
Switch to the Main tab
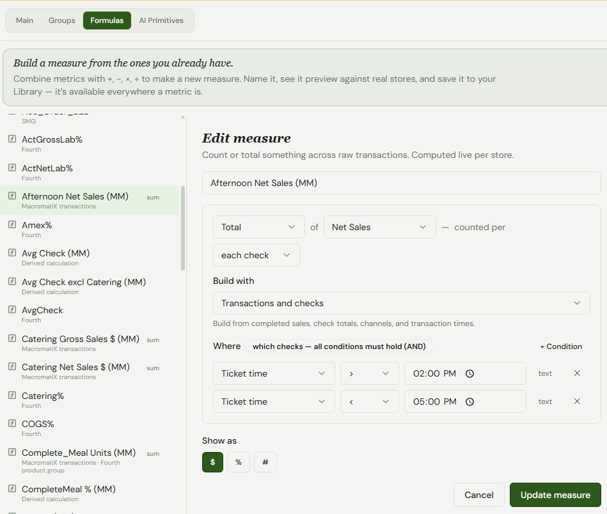click(25, 20)
